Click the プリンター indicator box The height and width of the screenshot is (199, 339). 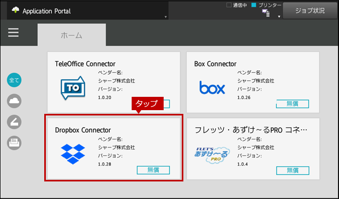click(254, 5)
